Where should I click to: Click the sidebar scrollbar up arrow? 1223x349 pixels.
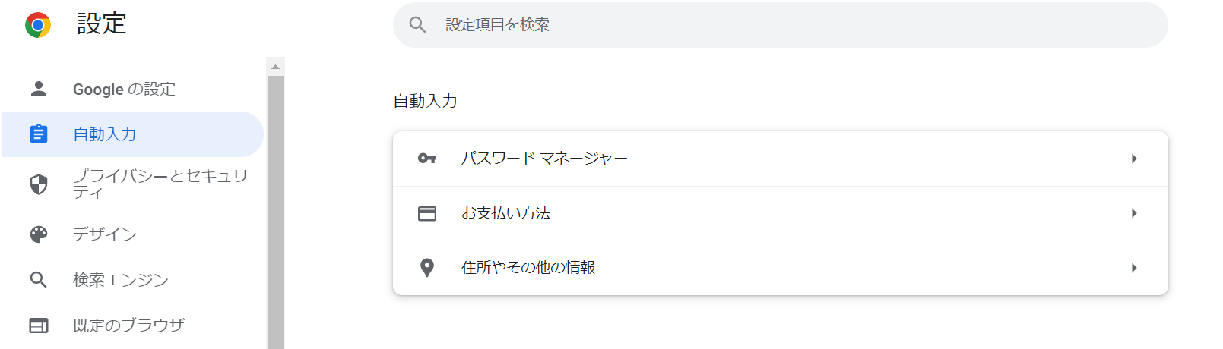coord(276,67)
